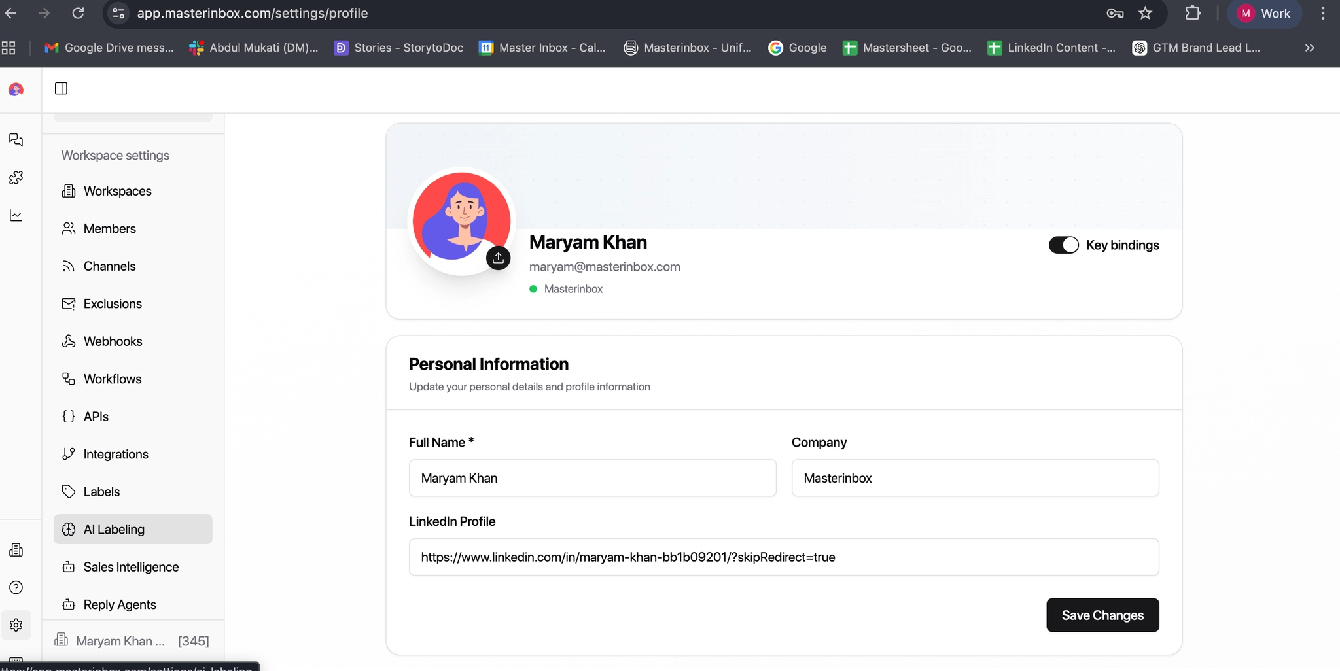Open the inbox conversations icon

16,140
